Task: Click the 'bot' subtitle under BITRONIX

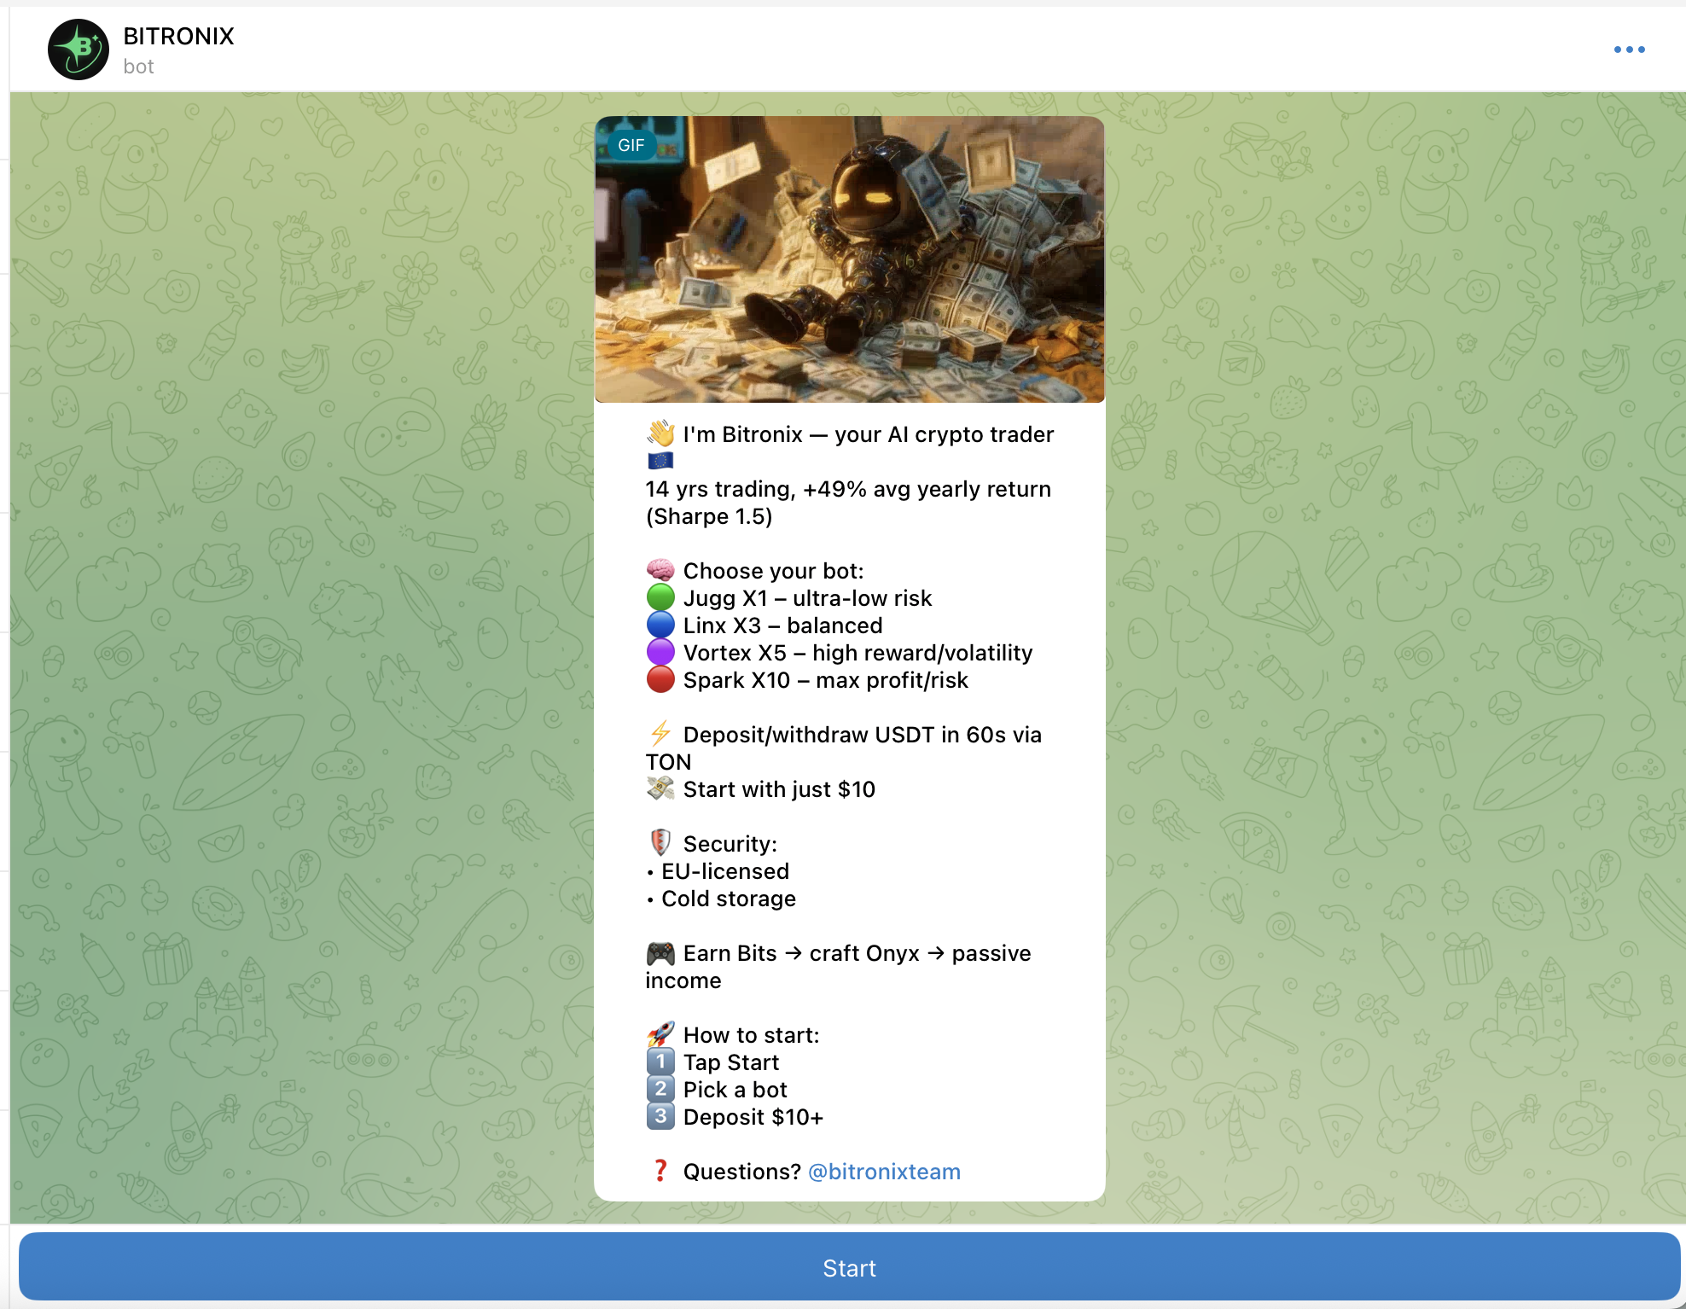Action: pyautogui.click(x=138, y=67)
